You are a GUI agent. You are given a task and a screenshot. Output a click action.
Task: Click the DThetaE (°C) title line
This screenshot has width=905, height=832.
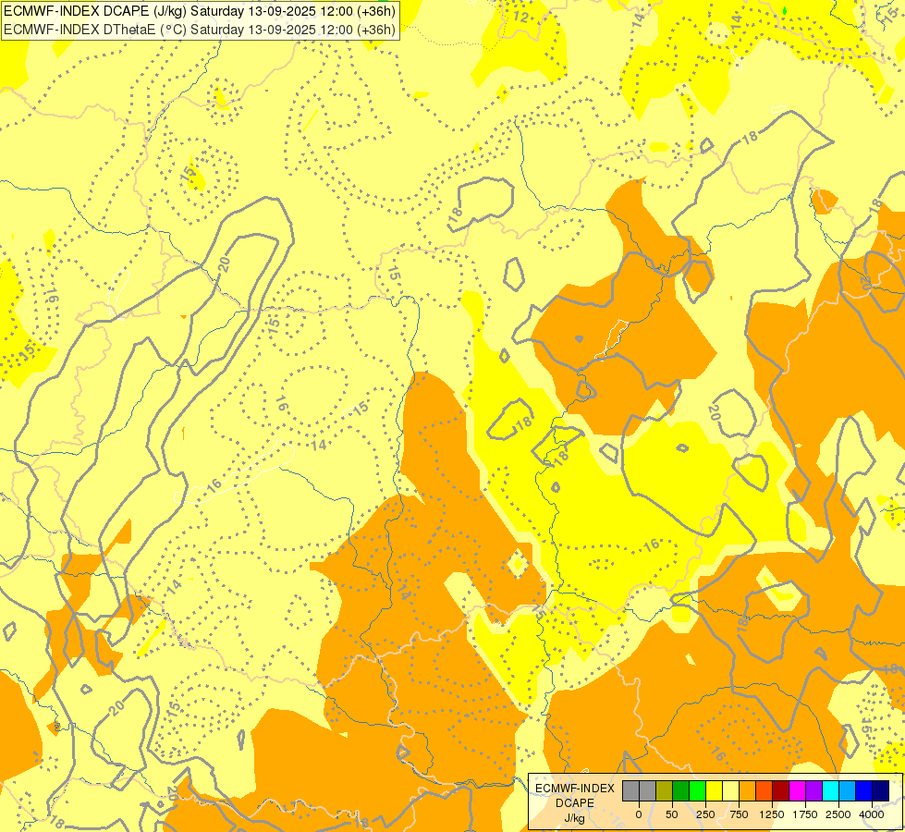pyautogui.click(x=199, y=30)
